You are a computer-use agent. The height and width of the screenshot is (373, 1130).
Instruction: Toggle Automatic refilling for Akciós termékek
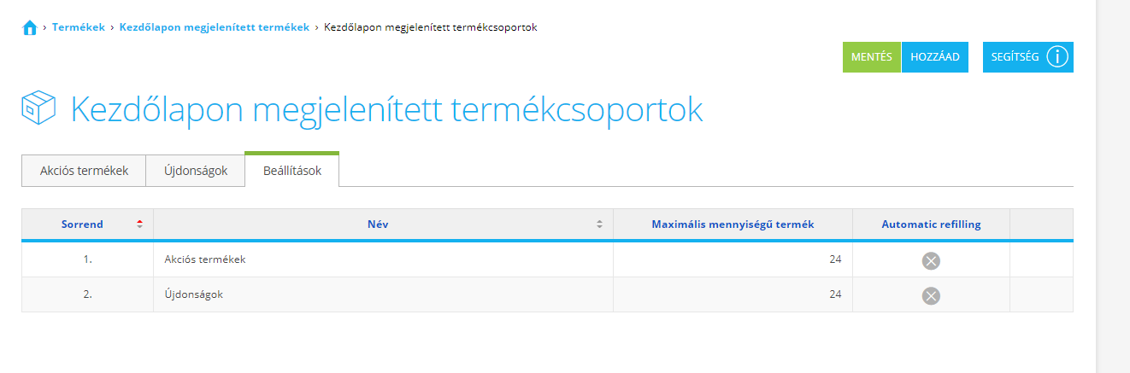click(931, 260)
